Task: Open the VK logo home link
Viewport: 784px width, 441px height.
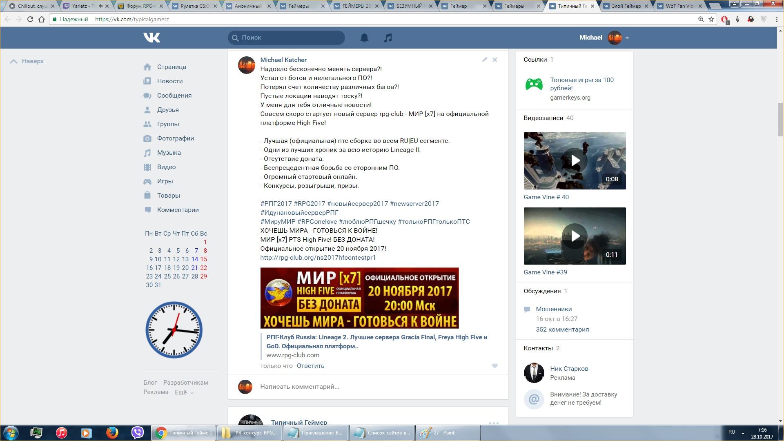Action: (x=151, y=38)
